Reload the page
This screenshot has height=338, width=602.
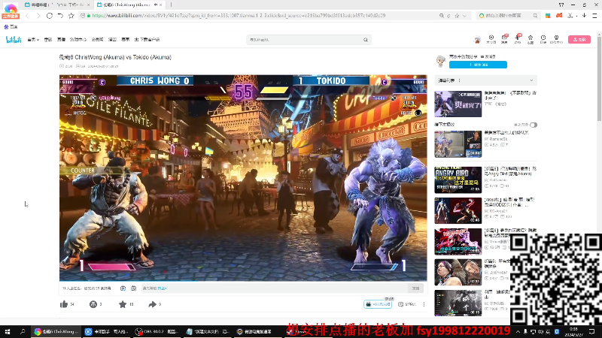[x=50, y=16]
